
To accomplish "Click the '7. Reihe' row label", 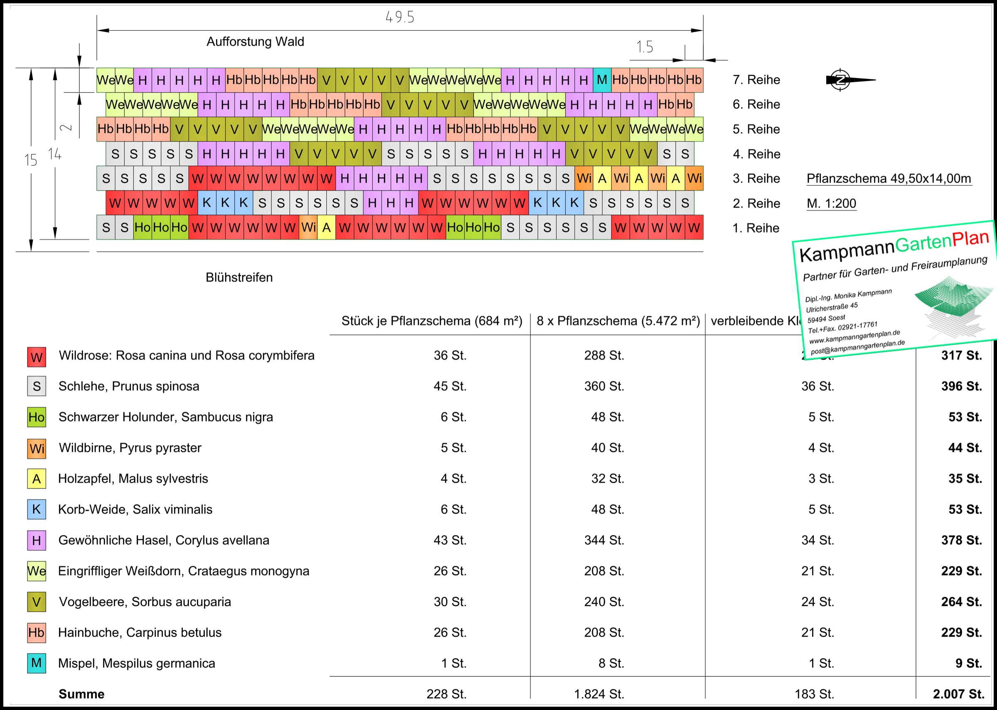I will pos(756,80).
